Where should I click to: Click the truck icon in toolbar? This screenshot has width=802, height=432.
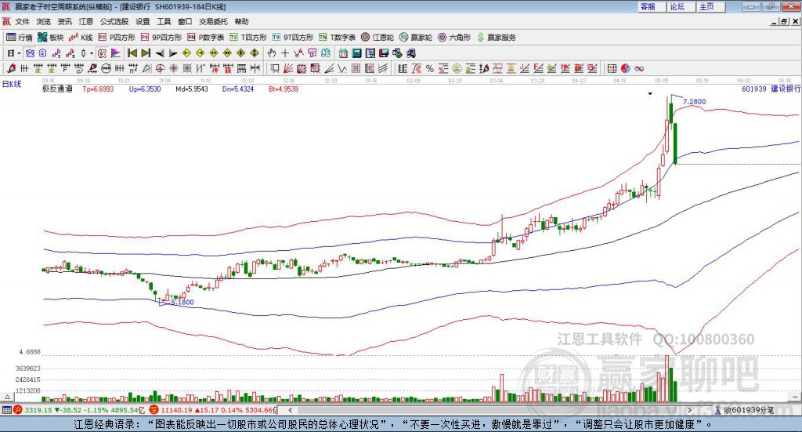point(410,53)
